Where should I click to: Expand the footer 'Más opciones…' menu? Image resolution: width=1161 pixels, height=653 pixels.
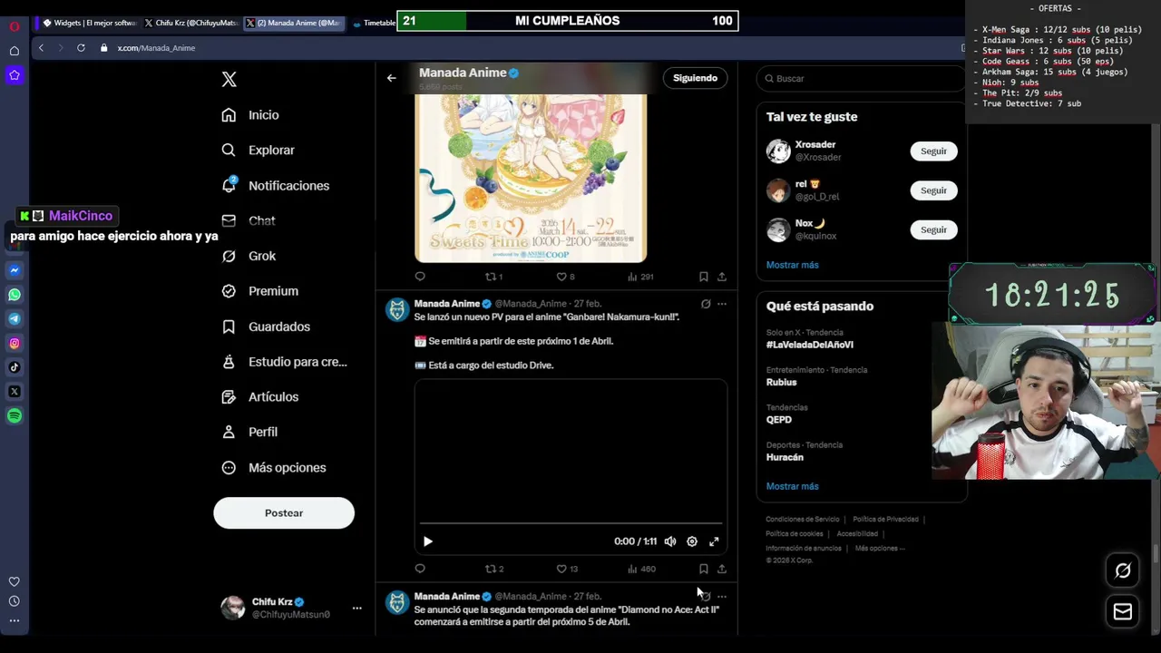coord(880,549)
